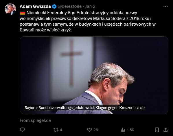Click the Bundesverwaltungsgericht headline caption
This screenshot has height=136, width=173.
[x=84, y=107]
